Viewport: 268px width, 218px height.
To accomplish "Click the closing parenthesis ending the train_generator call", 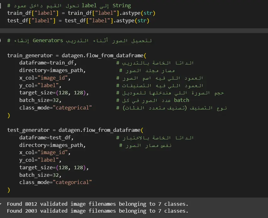I will (x=9, y=115).
